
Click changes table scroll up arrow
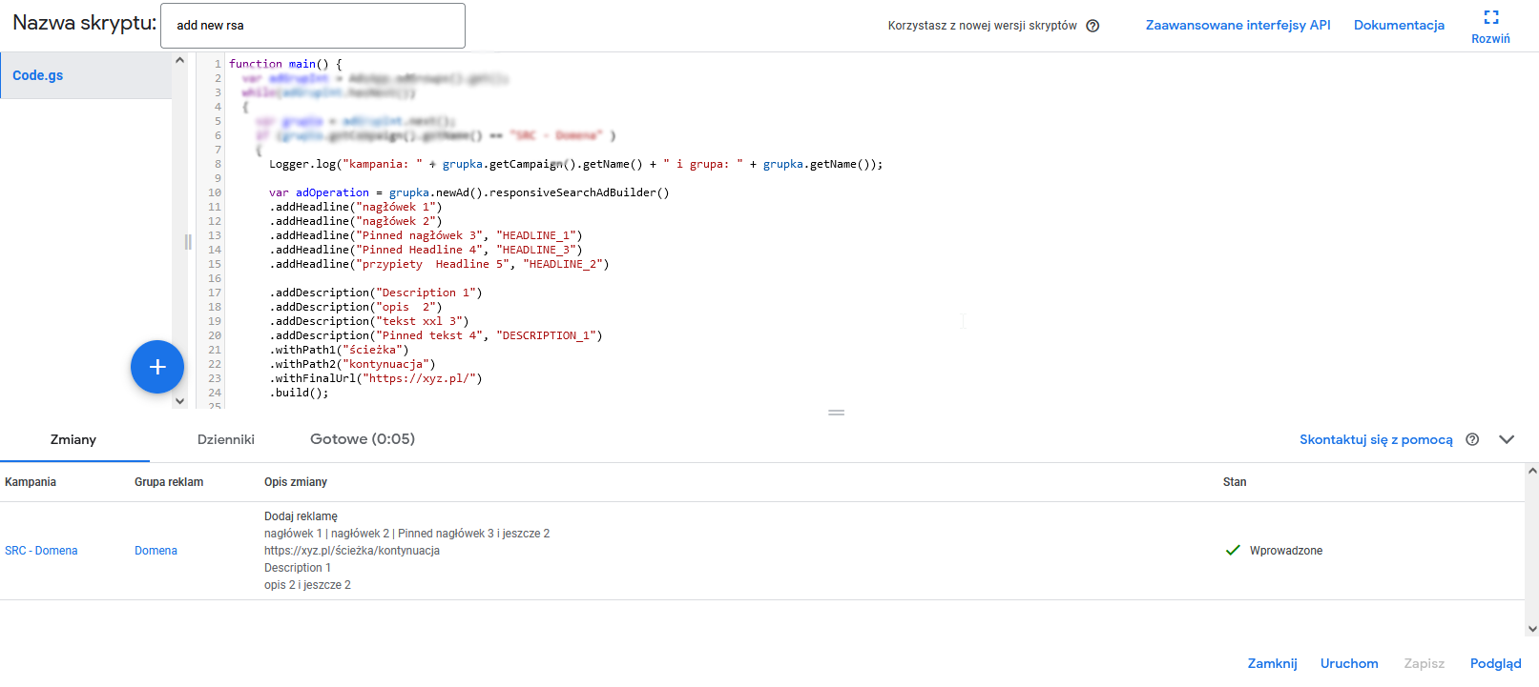1532,471
